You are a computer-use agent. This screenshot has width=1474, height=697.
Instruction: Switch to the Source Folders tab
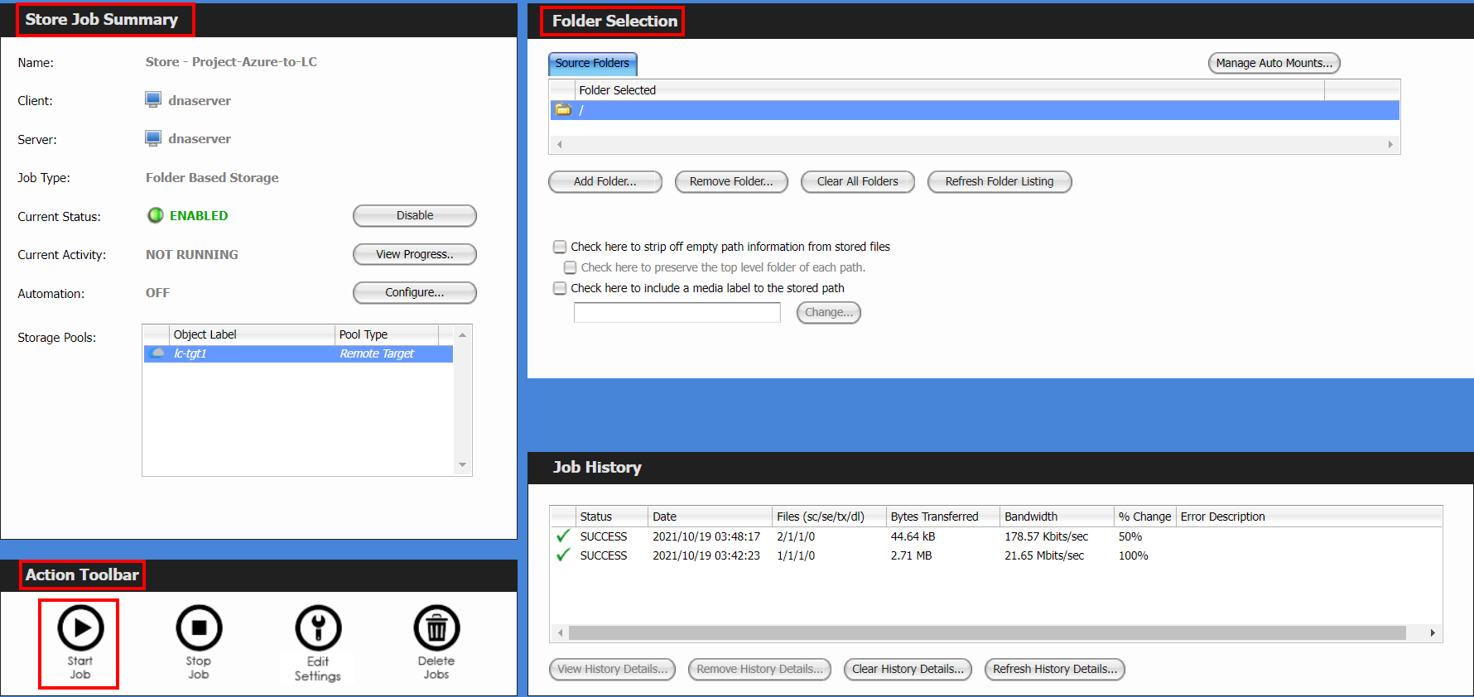[592, 64]
